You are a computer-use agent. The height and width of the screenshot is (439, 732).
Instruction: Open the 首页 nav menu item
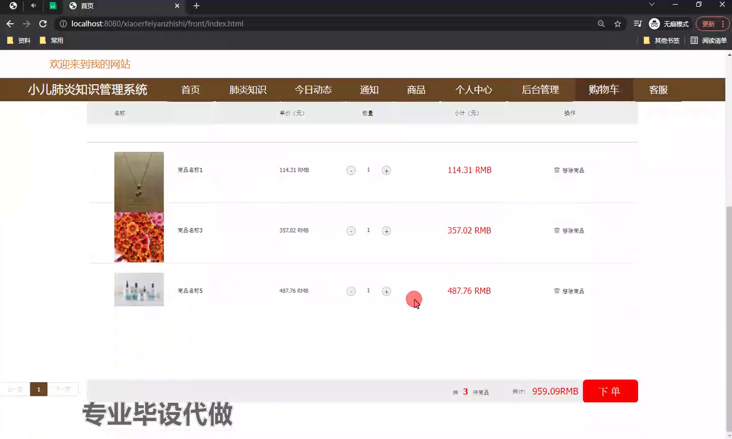[x=191, y=90]
